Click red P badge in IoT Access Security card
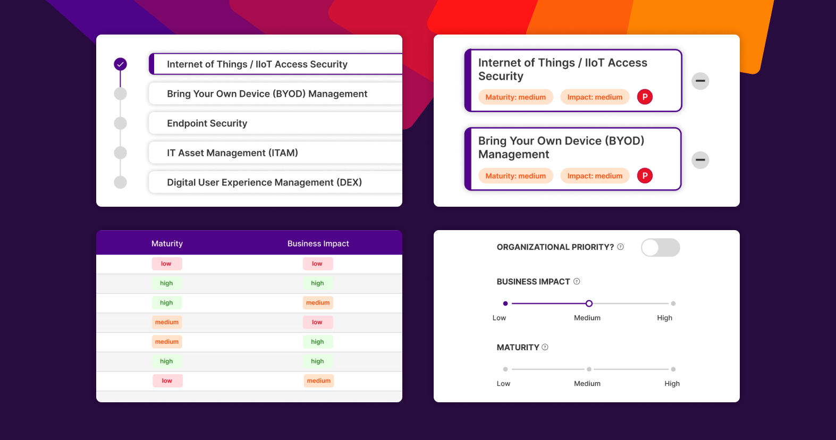The width and height of the screenshot is (836, 440). pos(645,97)
